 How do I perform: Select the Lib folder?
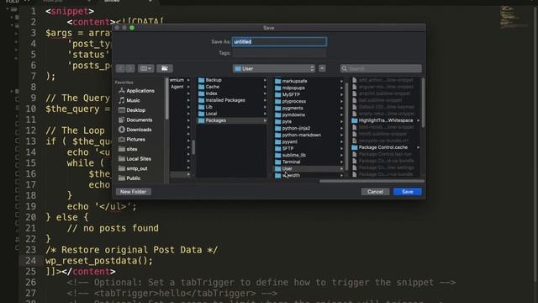[x=232, y=107]
